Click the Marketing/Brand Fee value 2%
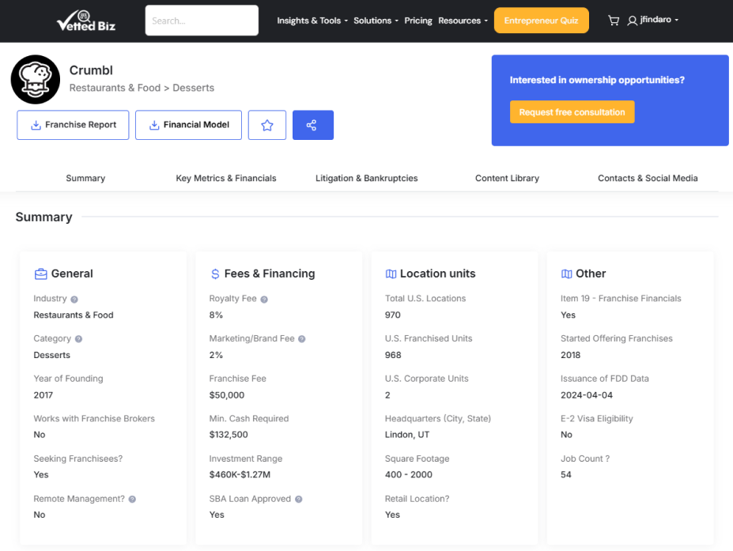The width and height of the screenshot is (733, 551). 216,355
